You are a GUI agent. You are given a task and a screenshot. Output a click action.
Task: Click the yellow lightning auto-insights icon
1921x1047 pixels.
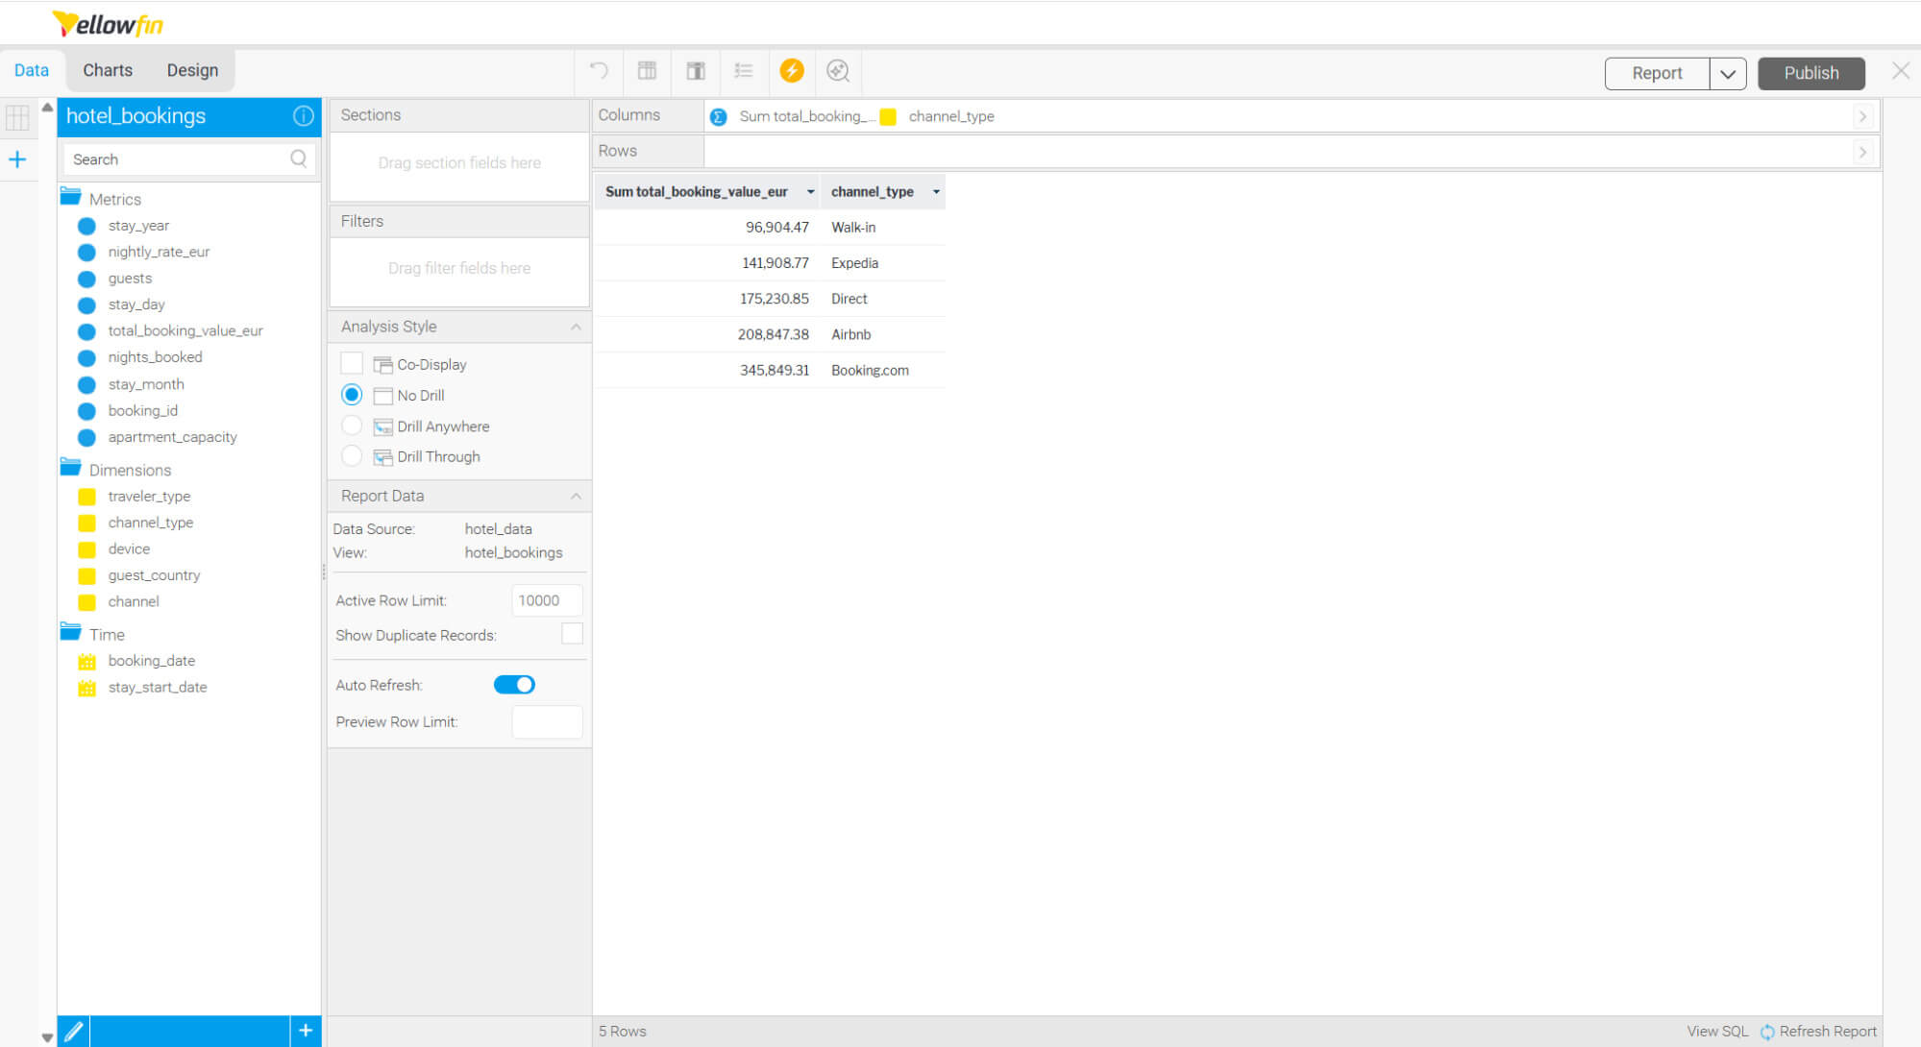(791, 71)
